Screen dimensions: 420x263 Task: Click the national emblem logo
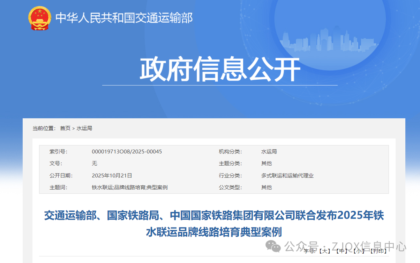39,18
